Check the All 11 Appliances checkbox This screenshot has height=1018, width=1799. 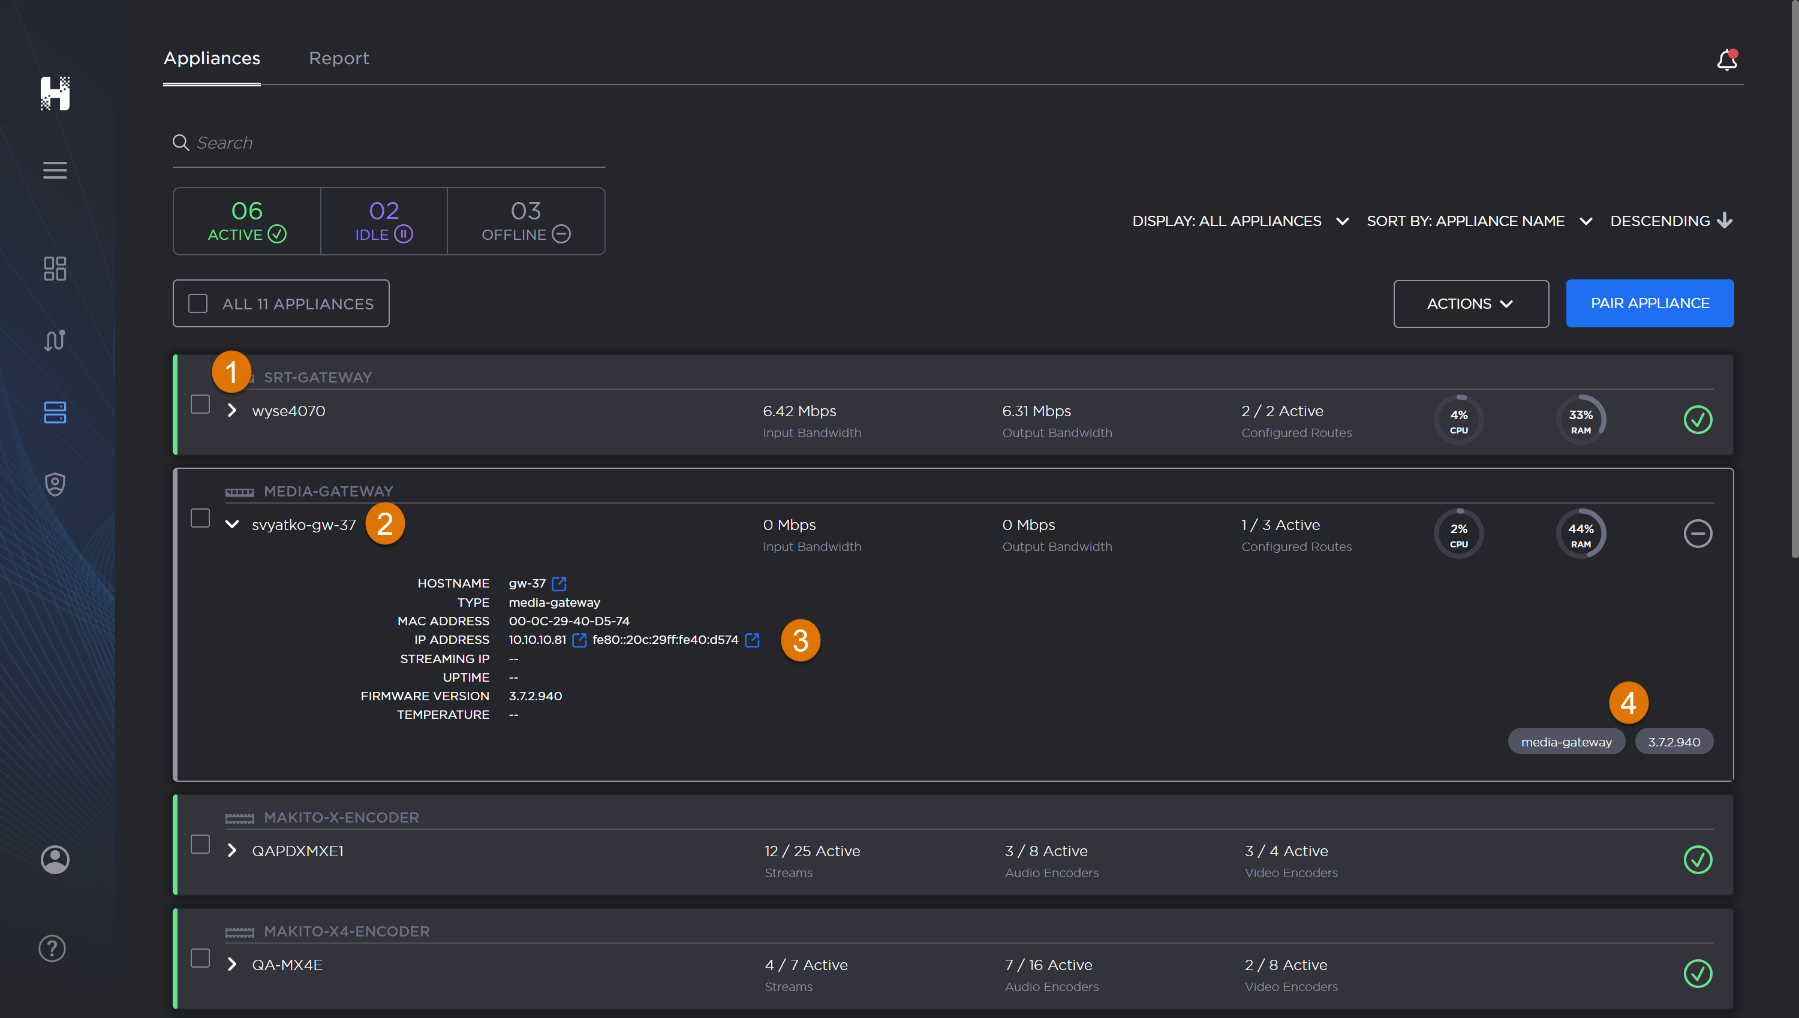[x=198, y=303]
